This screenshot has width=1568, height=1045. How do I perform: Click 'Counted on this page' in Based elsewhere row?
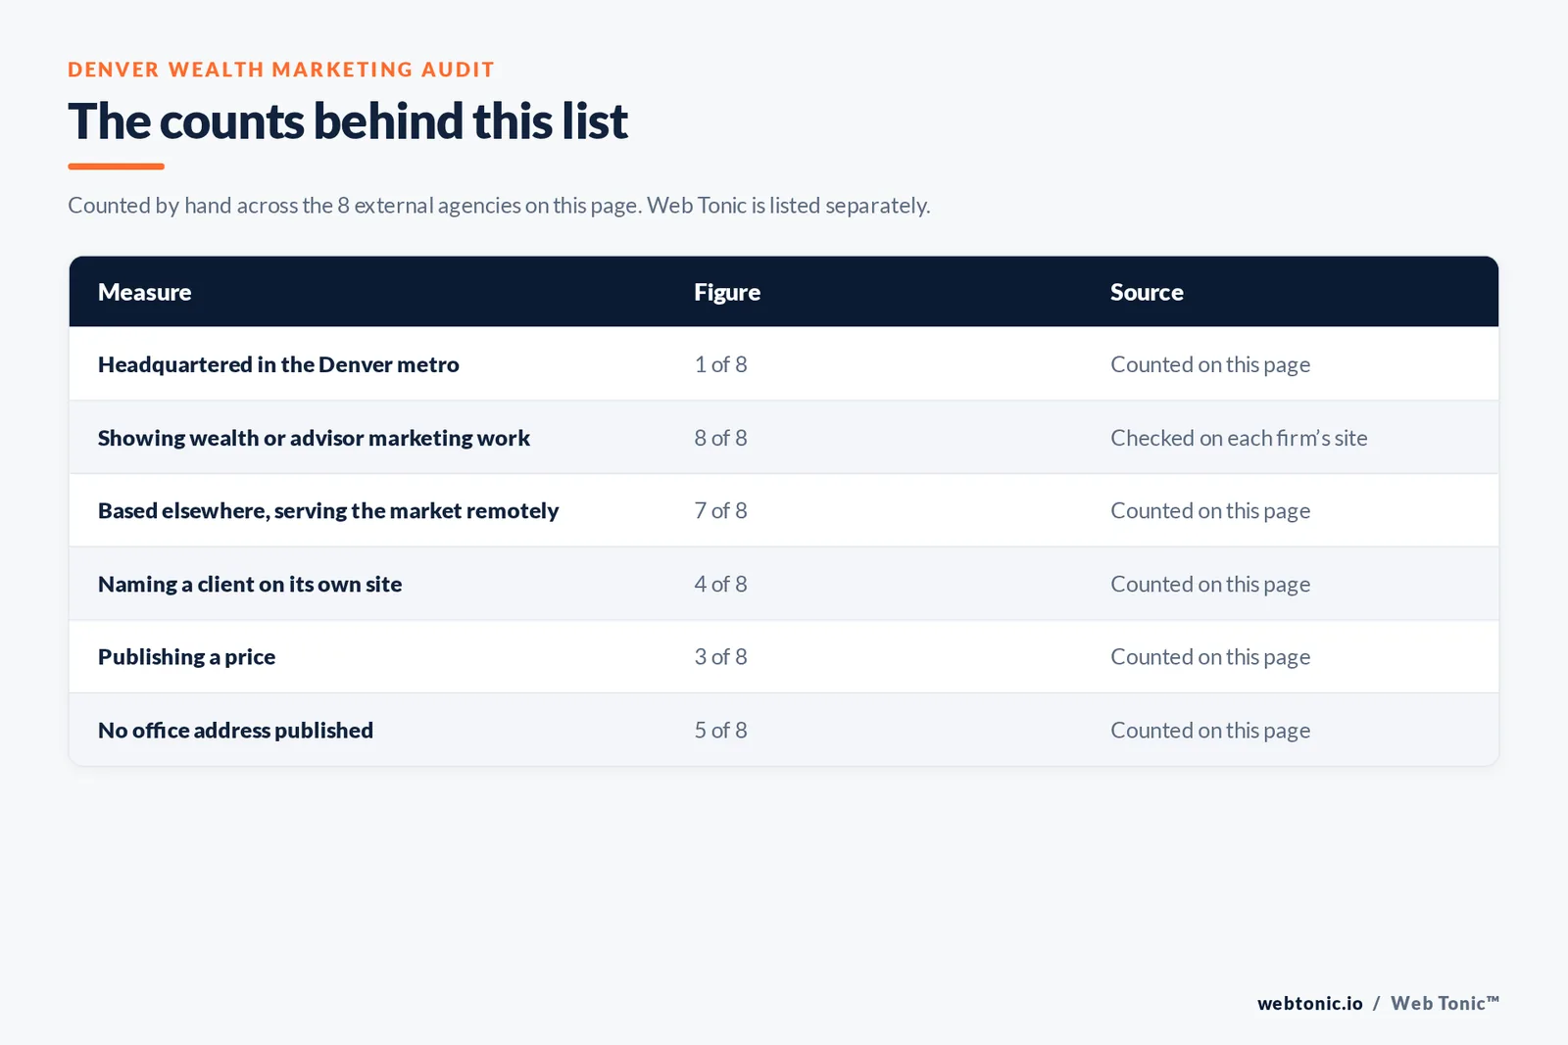tap(1210, 510)
